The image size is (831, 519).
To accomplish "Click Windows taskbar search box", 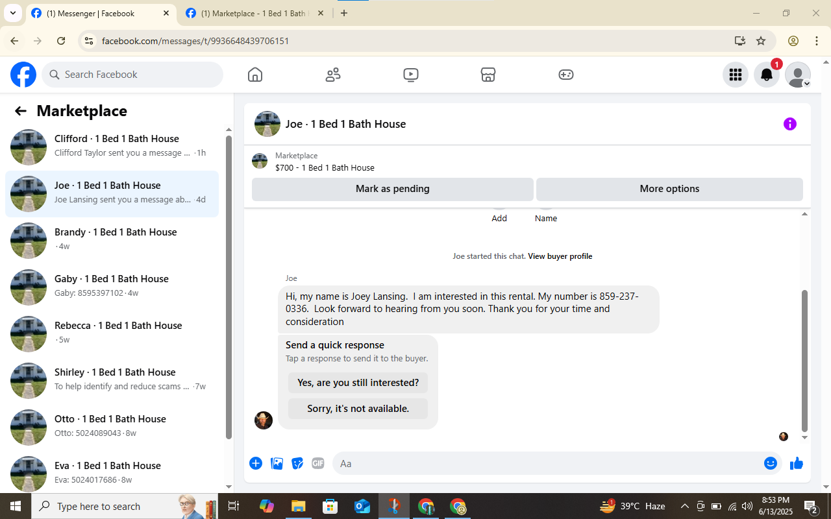I will coord(125,506).
